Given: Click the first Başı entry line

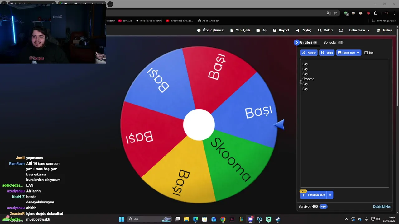Looking at the screenshot, I should (305, 64).
